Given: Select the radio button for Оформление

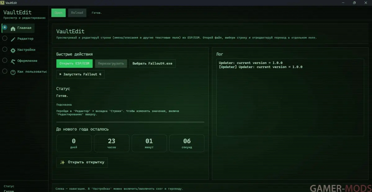Looking at the screenshot, I should tap(5, 60).
